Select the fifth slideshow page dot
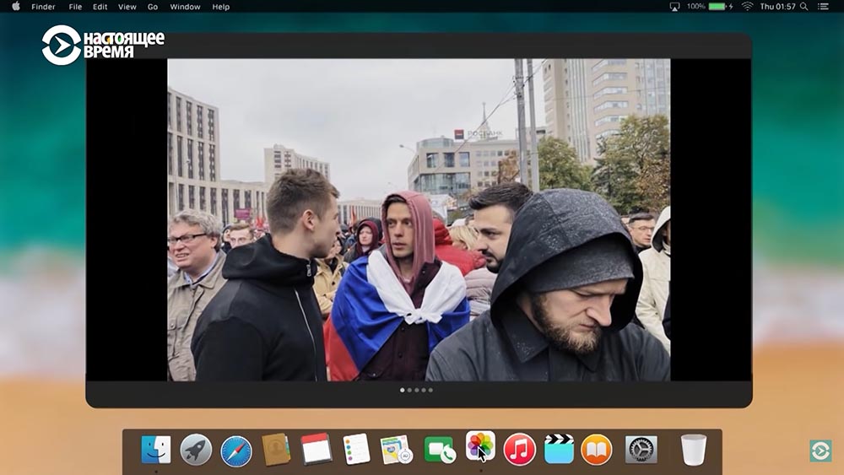The height and width of the screenshot is (475, 844). 430,390
